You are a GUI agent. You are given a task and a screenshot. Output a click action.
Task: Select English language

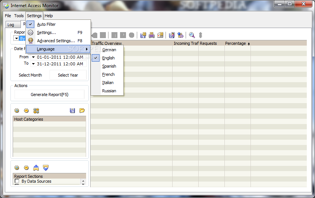tap(108, 58)
